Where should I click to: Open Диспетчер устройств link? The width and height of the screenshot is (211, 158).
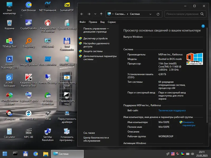click(x=95, y=38)
